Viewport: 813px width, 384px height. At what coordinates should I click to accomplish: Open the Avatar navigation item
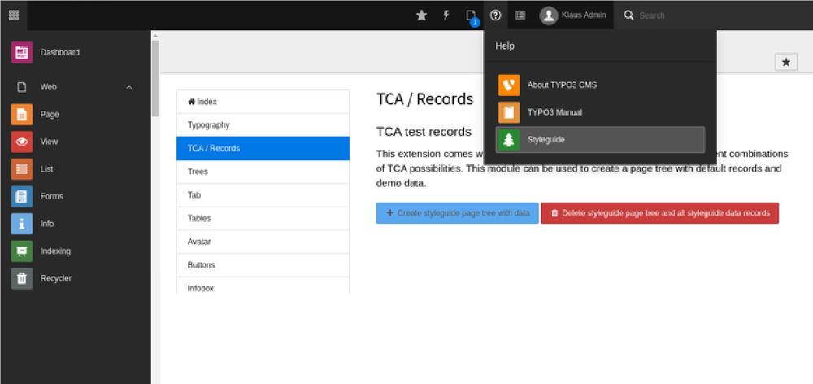(x=263, y=242)
